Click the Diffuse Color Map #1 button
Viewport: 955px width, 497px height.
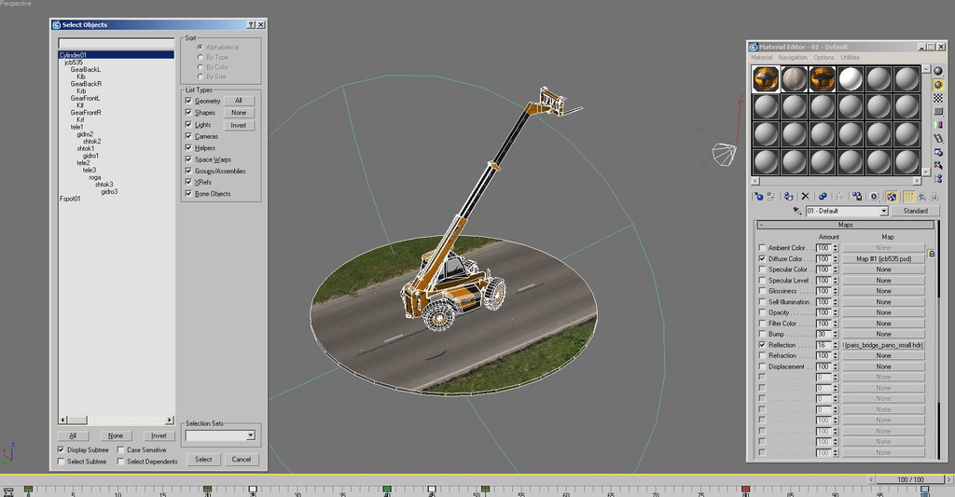coord(883,259)
